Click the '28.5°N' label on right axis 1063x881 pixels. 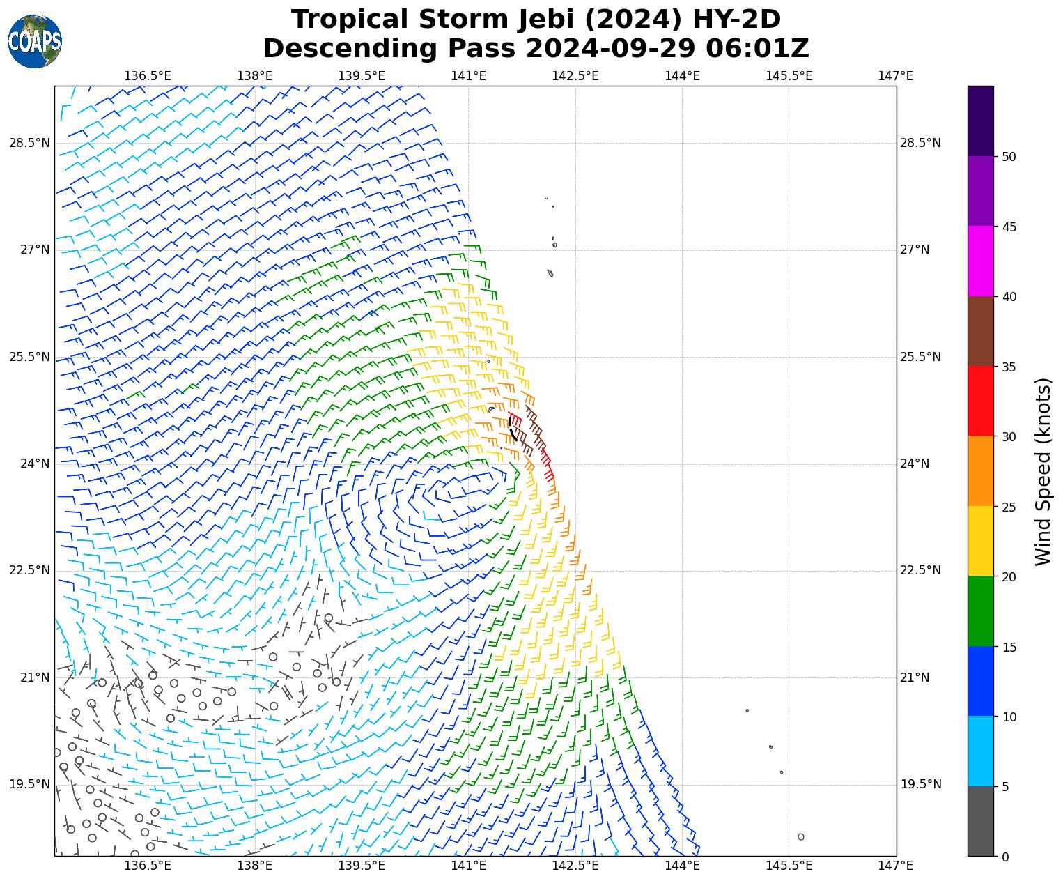921,143
